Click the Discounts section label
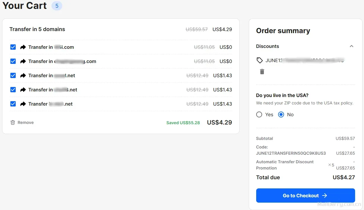This screenshot has width=364, height=210. coord(267,46)
